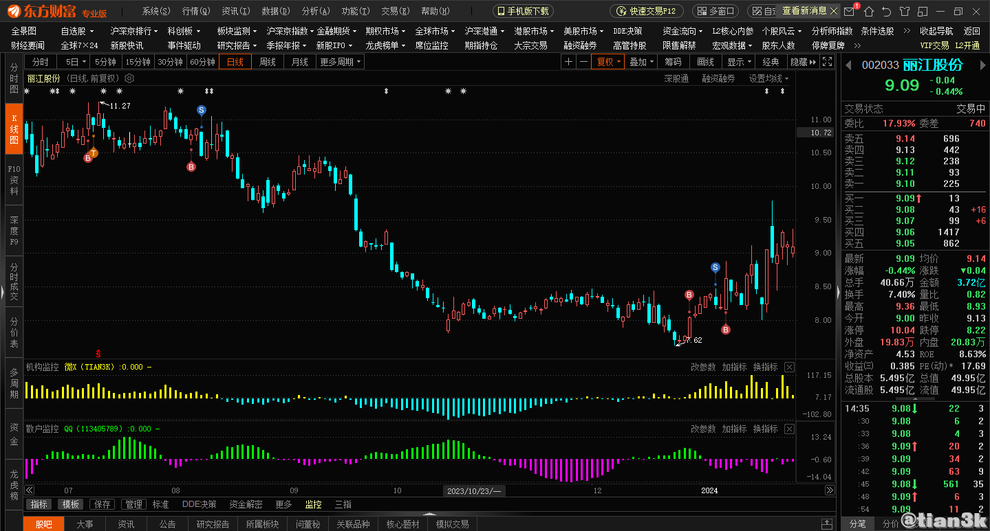Screen dimensions: 990x531
Task: Select the 月线 monthly period
Action: (300, 62)
